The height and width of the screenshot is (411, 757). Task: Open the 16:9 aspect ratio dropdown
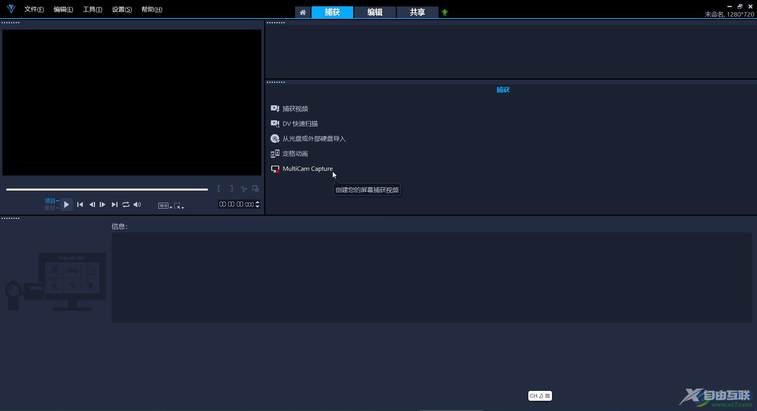coord(165,206)
